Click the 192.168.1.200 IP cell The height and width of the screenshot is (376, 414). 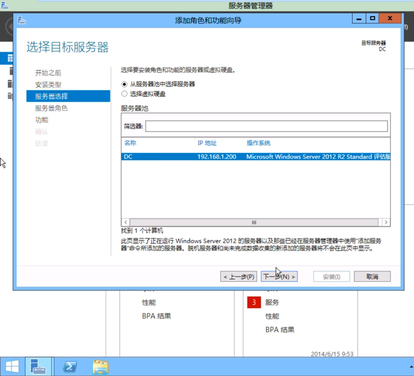(x=217, y=157)
